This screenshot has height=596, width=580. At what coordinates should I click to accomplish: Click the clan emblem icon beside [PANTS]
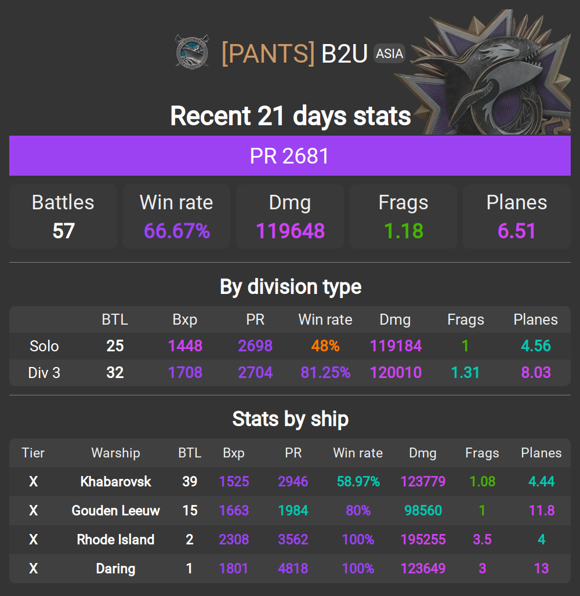point(192,52)
